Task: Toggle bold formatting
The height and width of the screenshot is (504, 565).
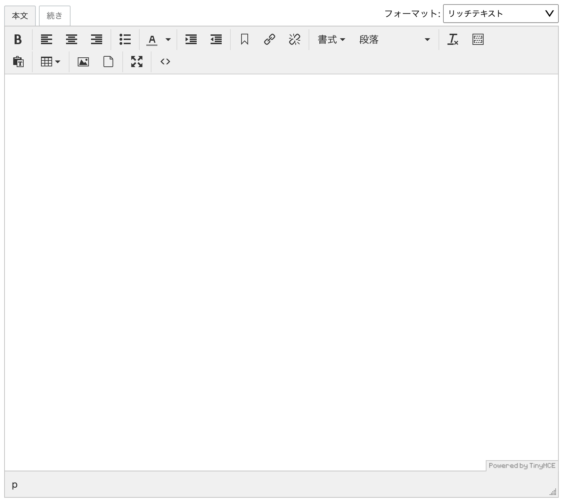Action: [x=18, y=40]
